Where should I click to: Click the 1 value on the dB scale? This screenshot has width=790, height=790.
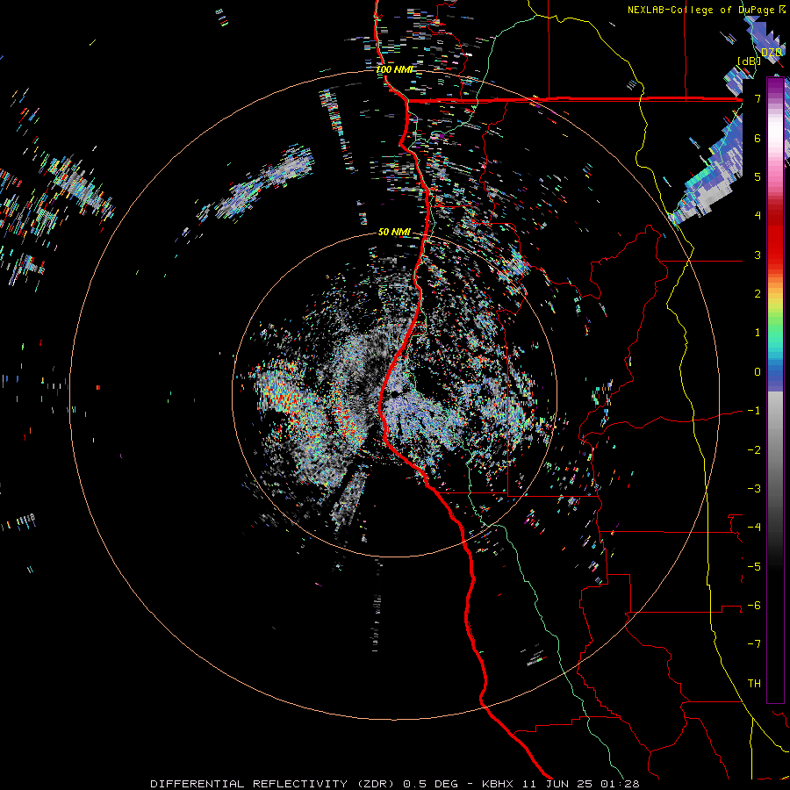[x=758, y=333]
